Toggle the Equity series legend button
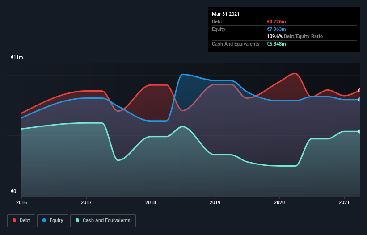This screenshot has width=367, height=235. coord(53,221)
